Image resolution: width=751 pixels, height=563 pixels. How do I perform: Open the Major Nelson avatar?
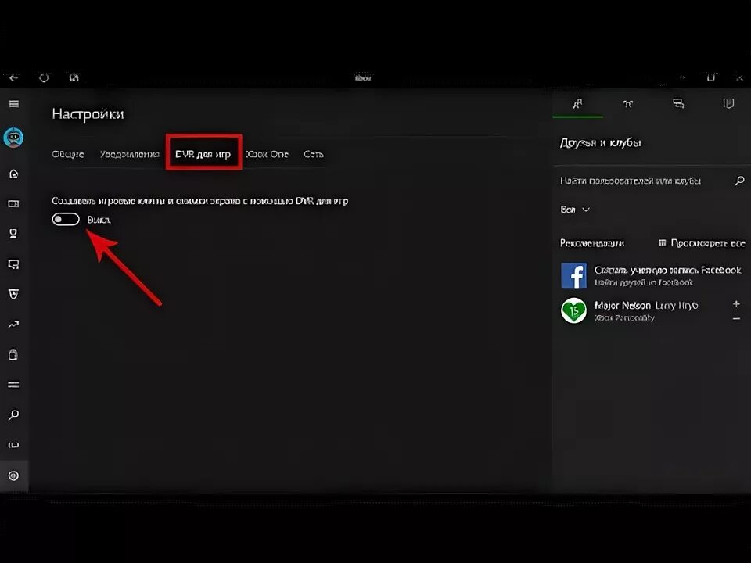pos(573,310)
